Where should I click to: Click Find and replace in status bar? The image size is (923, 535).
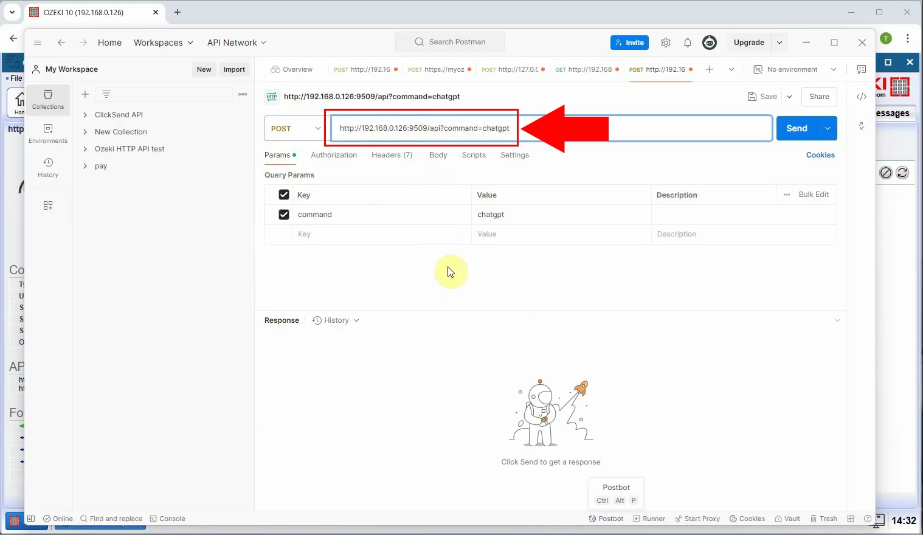pyautogui.click(x=111, y=519)
